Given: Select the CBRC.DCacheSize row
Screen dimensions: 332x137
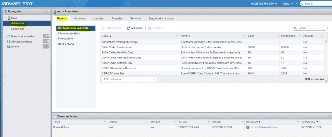Looking at the screenshot, I should (212, 73).
